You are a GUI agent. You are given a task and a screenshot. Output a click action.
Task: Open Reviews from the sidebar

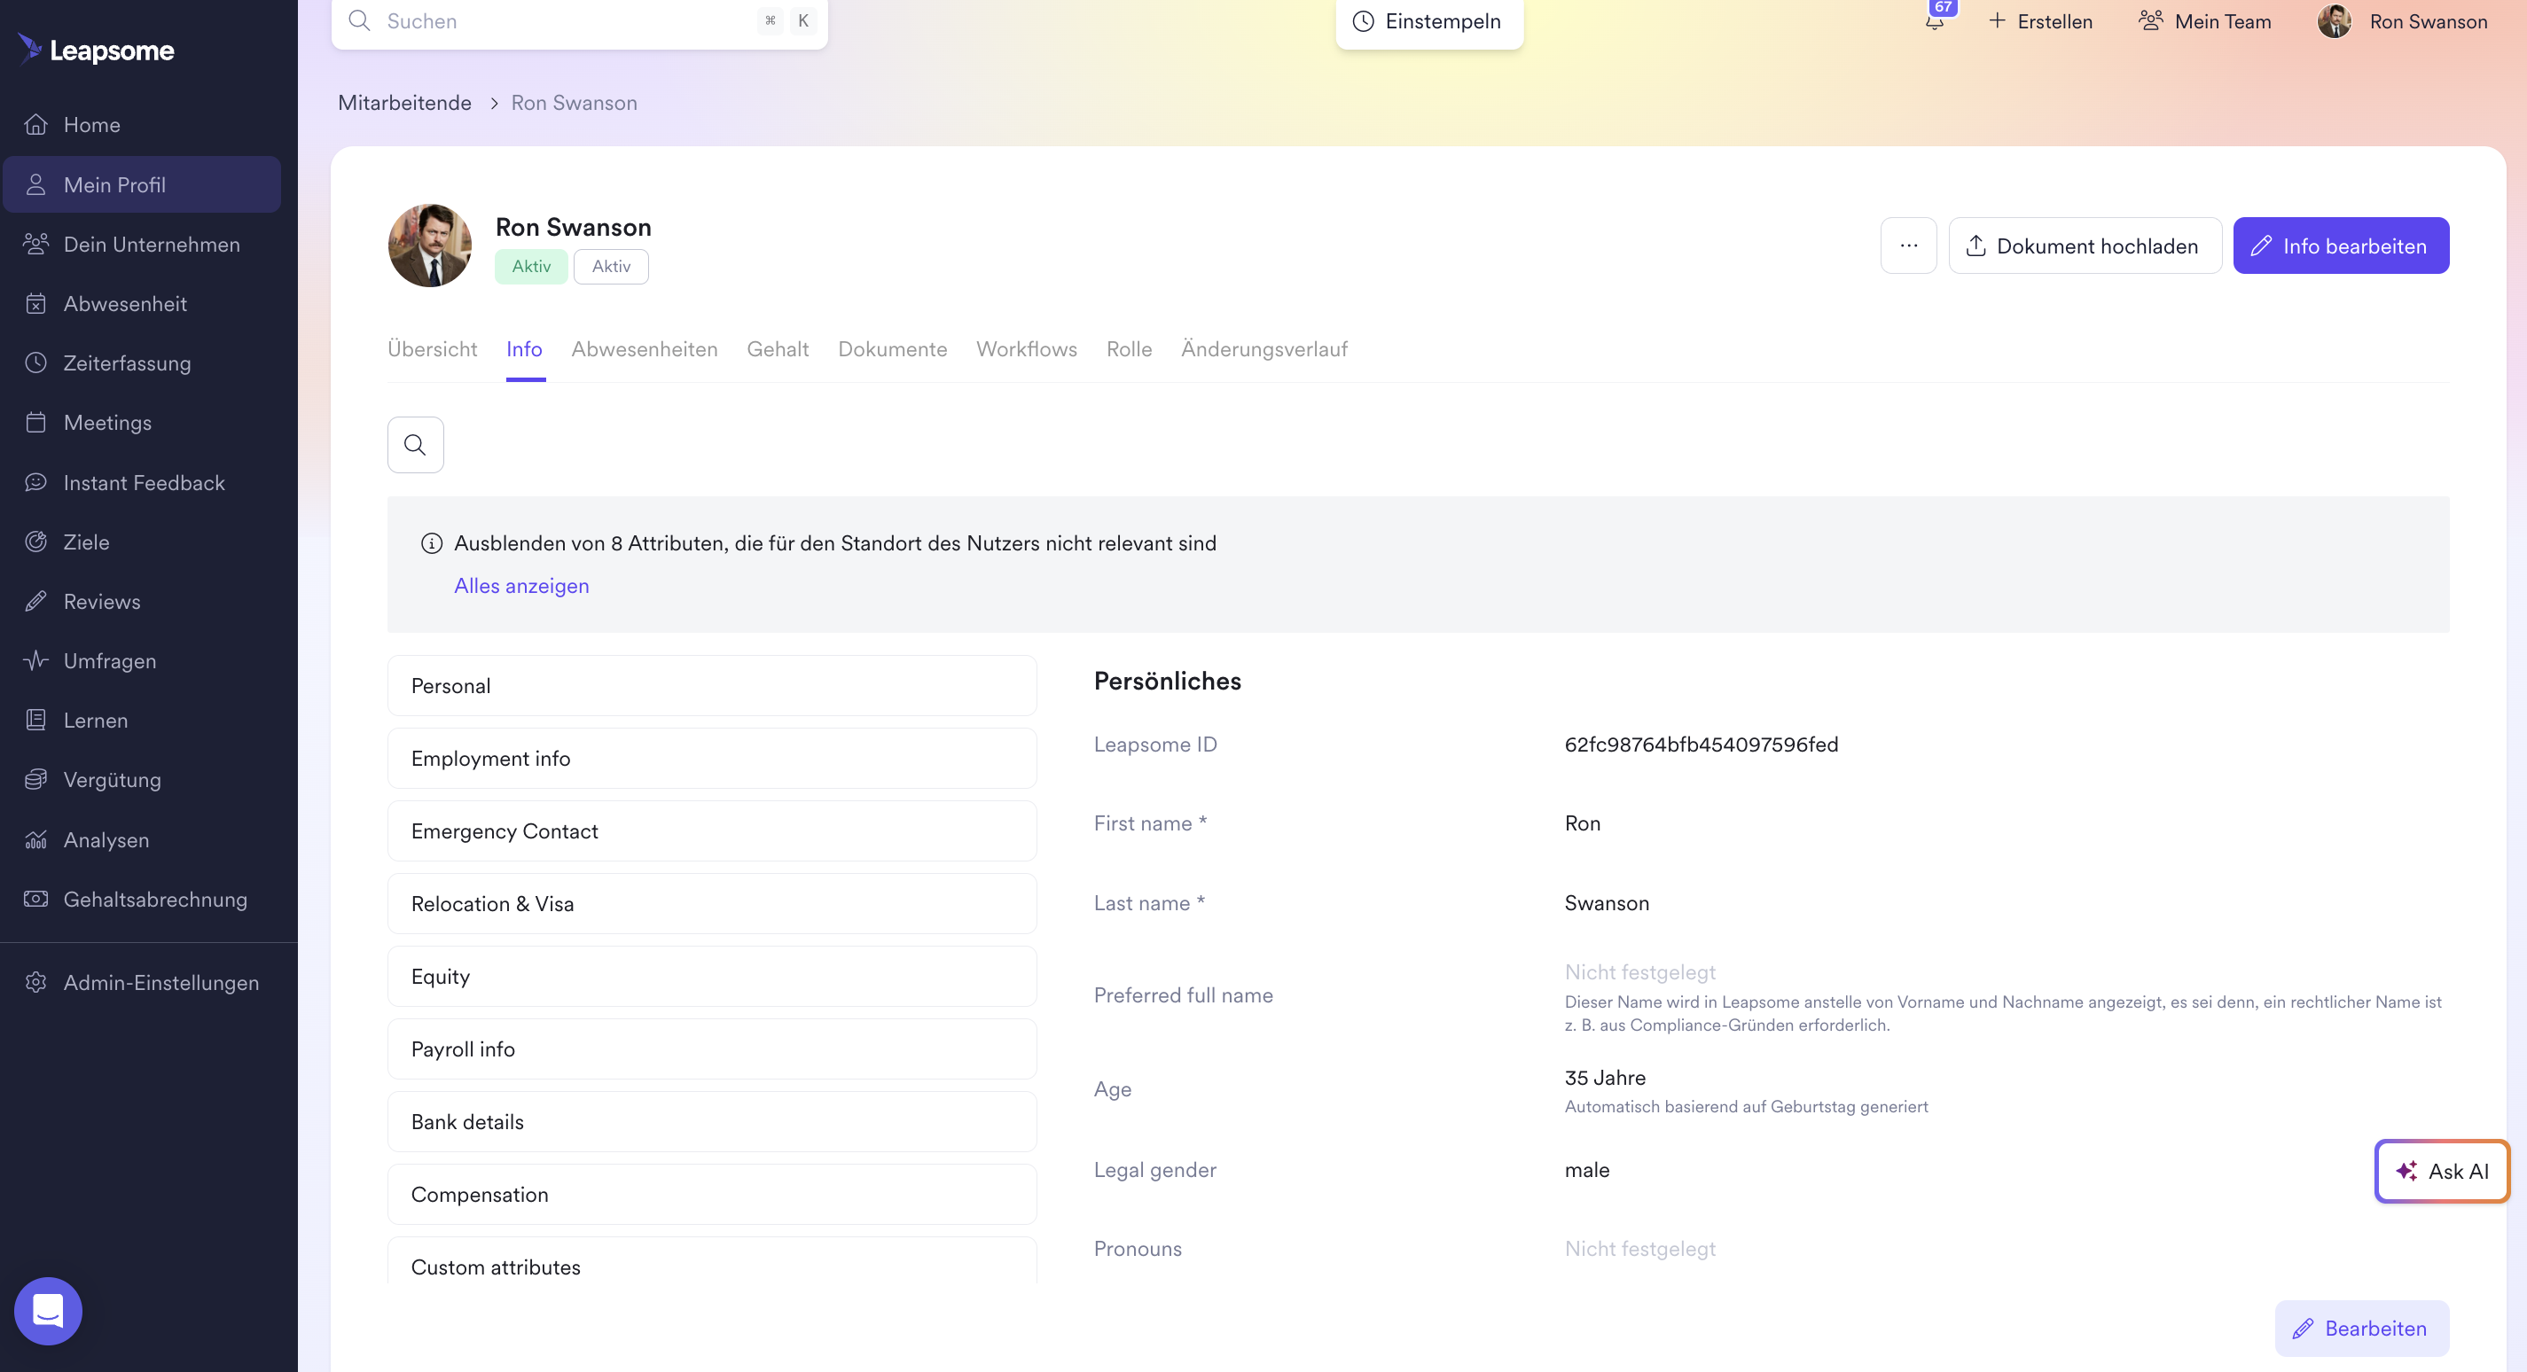pos(102,601)
